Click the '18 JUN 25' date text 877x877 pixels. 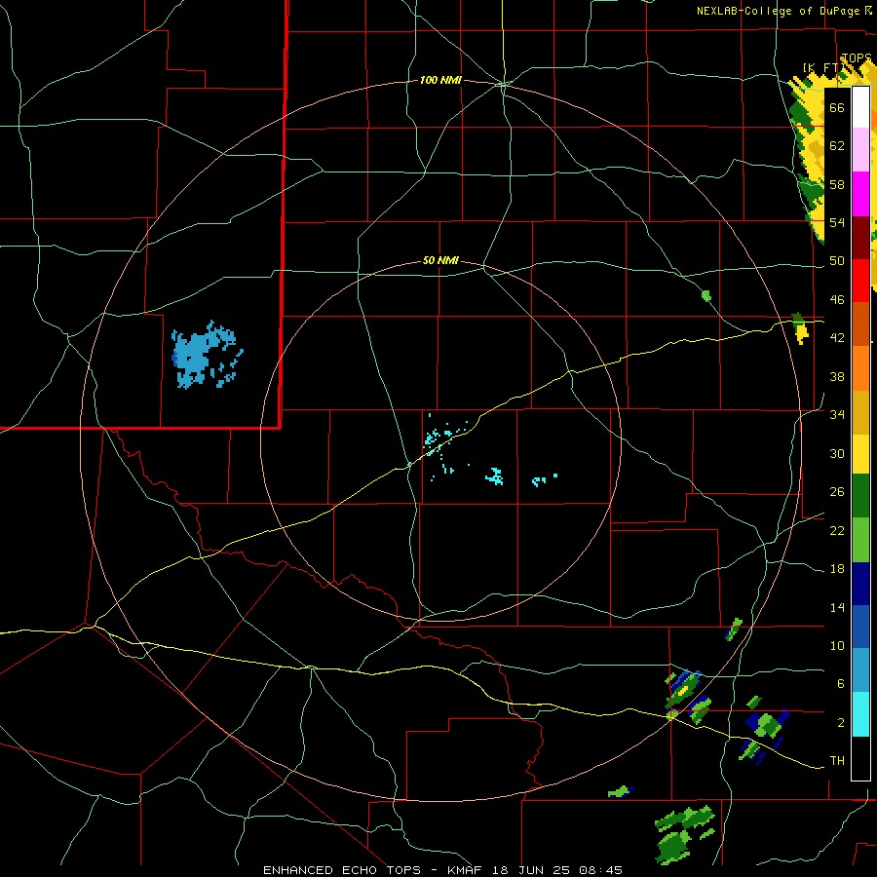pyautogui.click(x=531, y=870)
